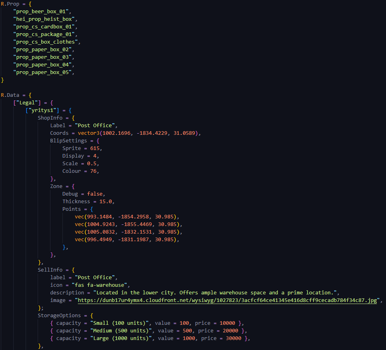
Task: Click the vector3 function name in Coords
Action: (x=88, y=133)
